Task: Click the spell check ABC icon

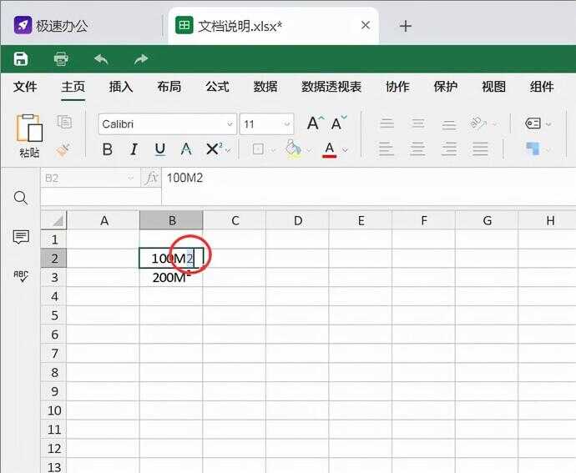Action: (21, 275)
